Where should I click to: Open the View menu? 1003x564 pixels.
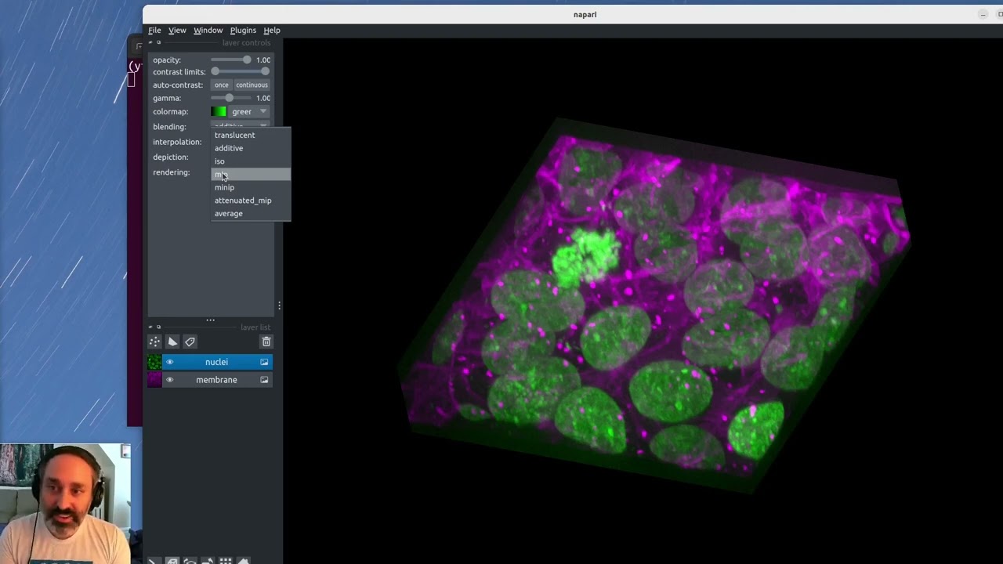point(177,30)
